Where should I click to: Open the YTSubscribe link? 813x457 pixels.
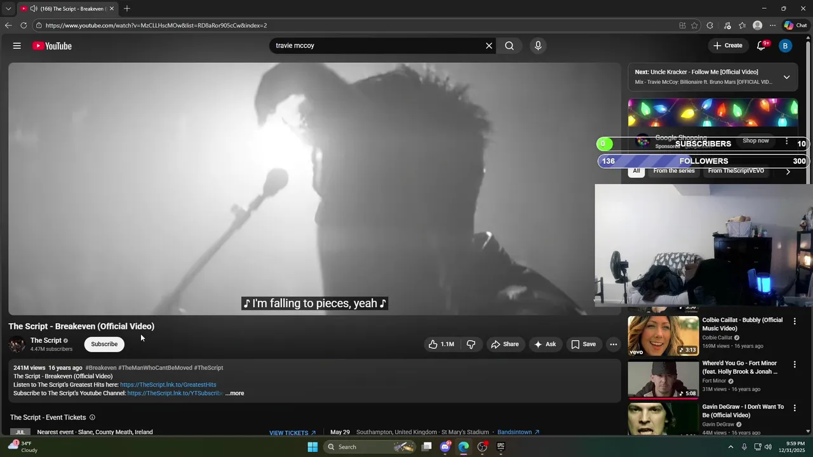175,394
